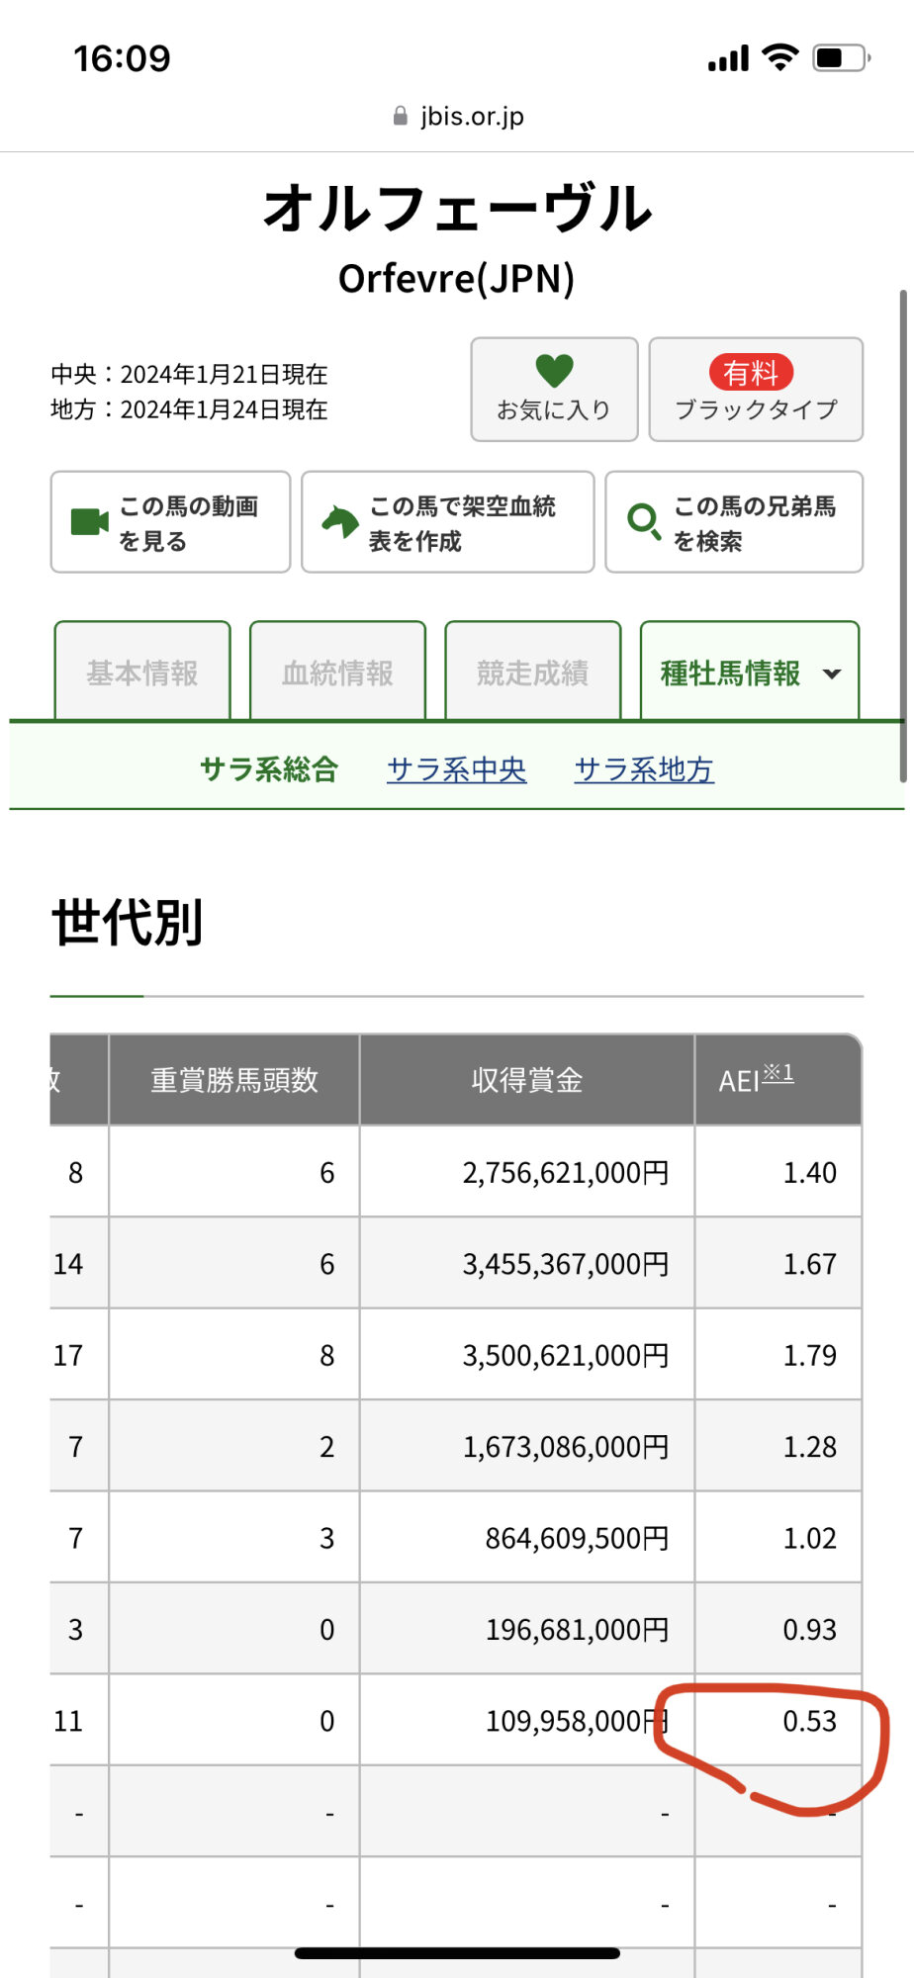This screenshot has width=914, height=1978.
Task: Tap the オルフェーヴル page title
Action: tap(457, 209)
